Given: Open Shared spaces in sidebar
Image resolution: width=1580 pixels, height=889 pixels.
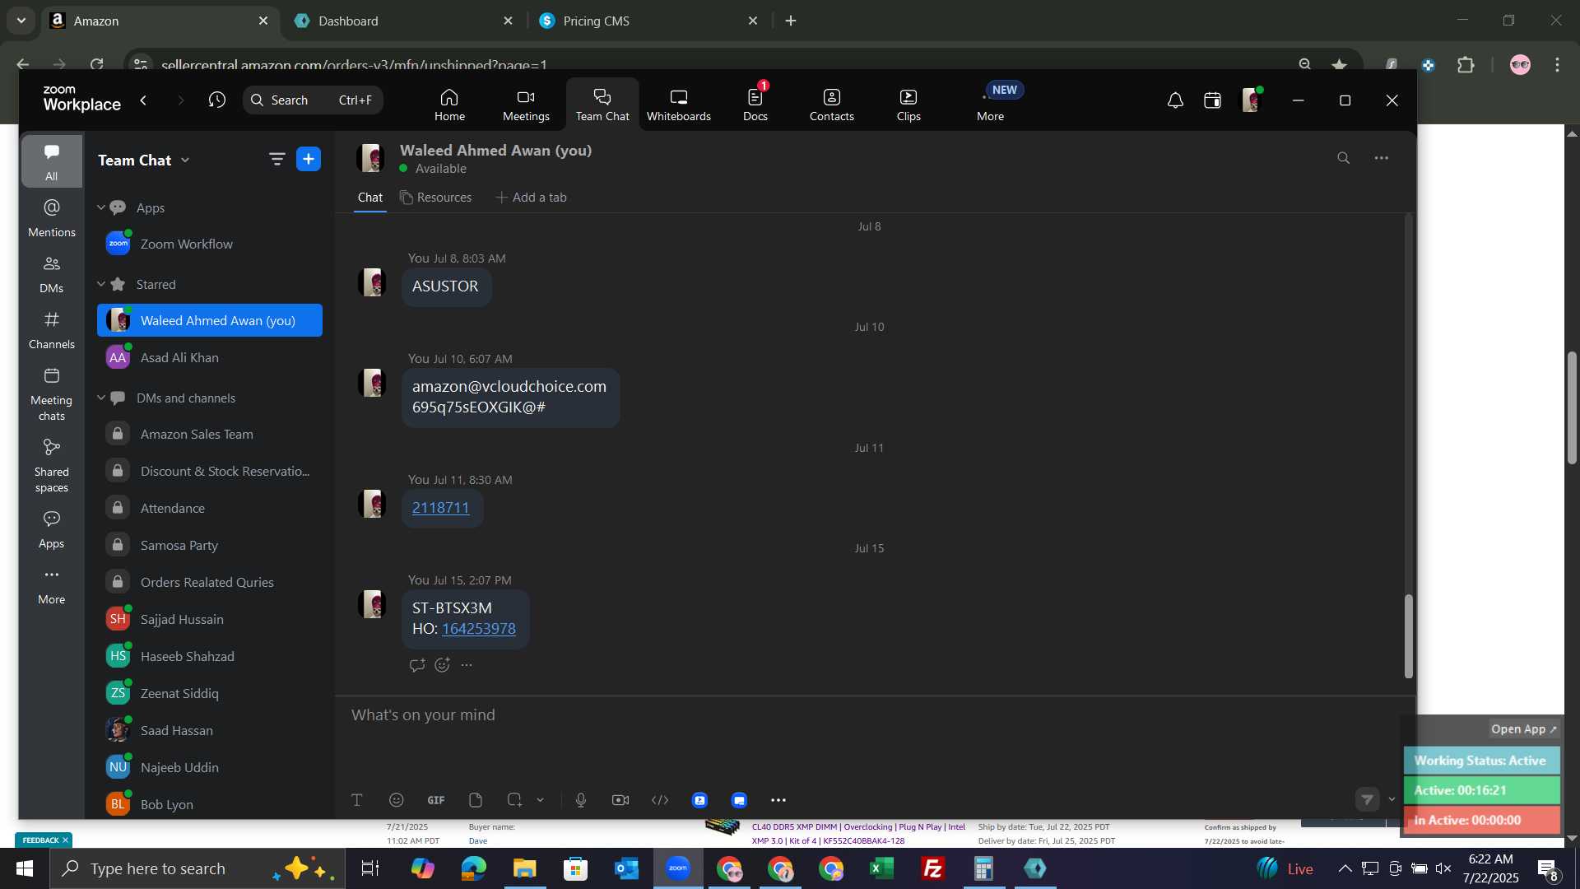Looking at the screenshot, I should (51, 466).
